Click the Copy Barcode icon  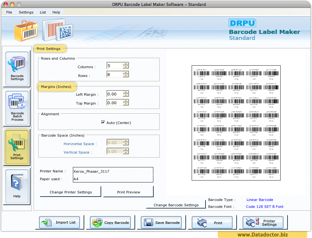click(97, 223)
